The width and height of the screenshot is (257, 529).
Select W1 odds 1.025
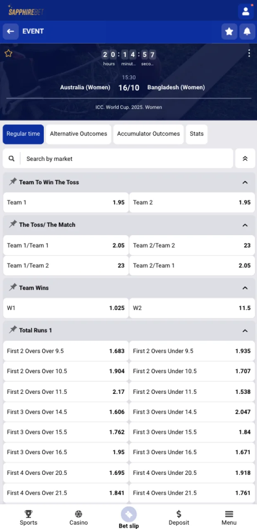coord(66,308)
